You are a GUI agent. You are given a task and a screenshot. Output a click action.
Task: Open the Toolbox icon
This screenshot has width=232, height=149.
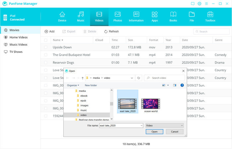210,15
